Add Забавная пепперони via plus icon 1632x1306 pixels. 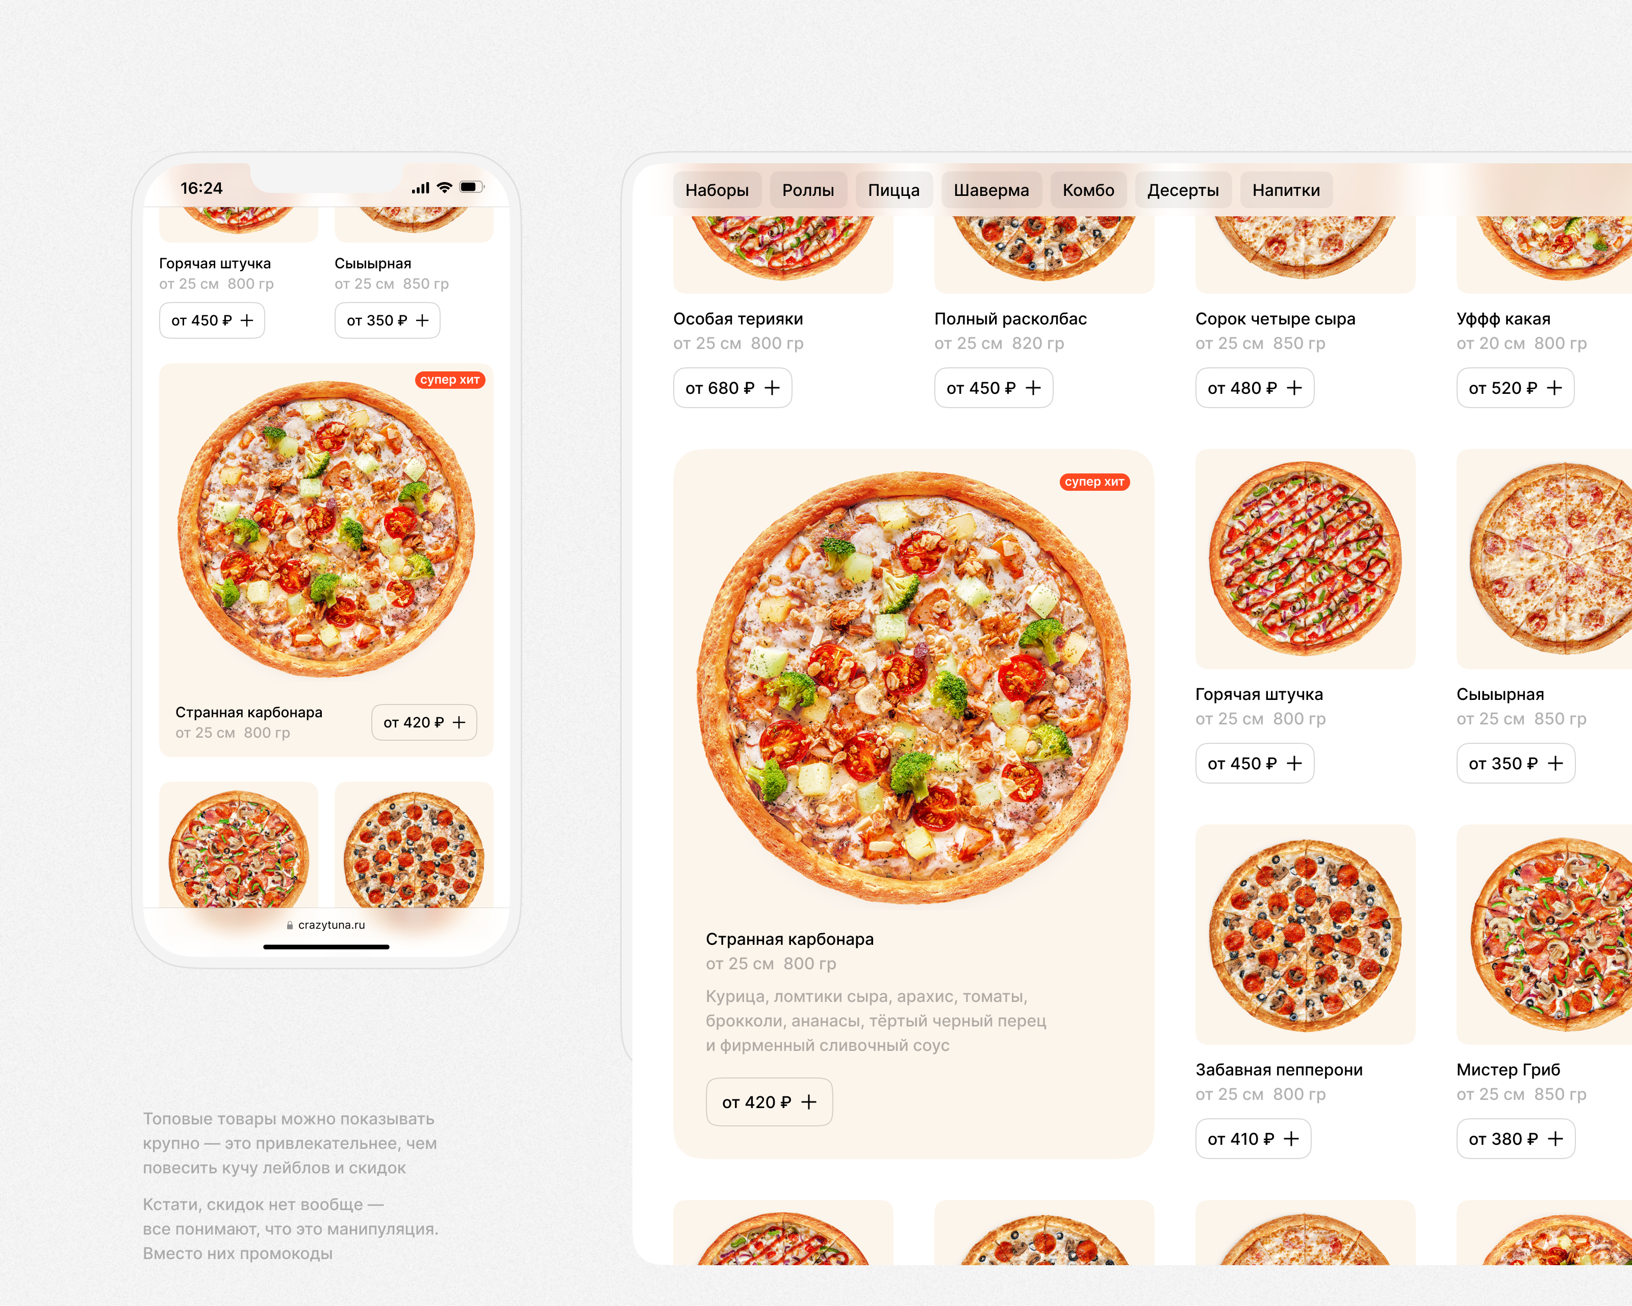coord(1291,1139)
